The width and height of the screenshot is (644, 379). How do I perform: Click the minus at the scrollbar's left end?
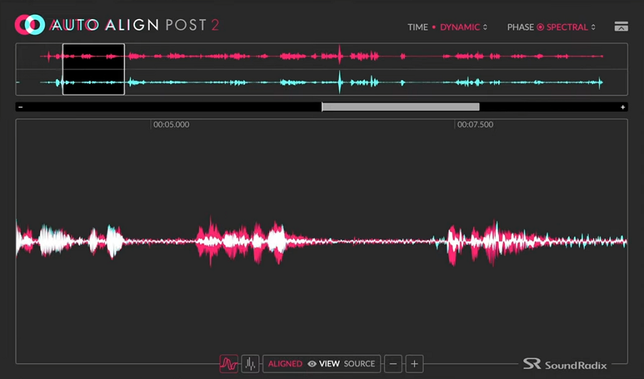(x=21, y=107)
